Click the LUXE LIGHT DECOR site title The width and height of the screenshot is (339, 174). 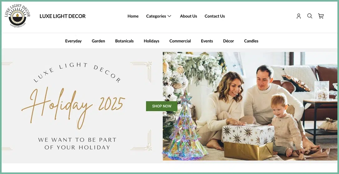(x=63, y=16)
